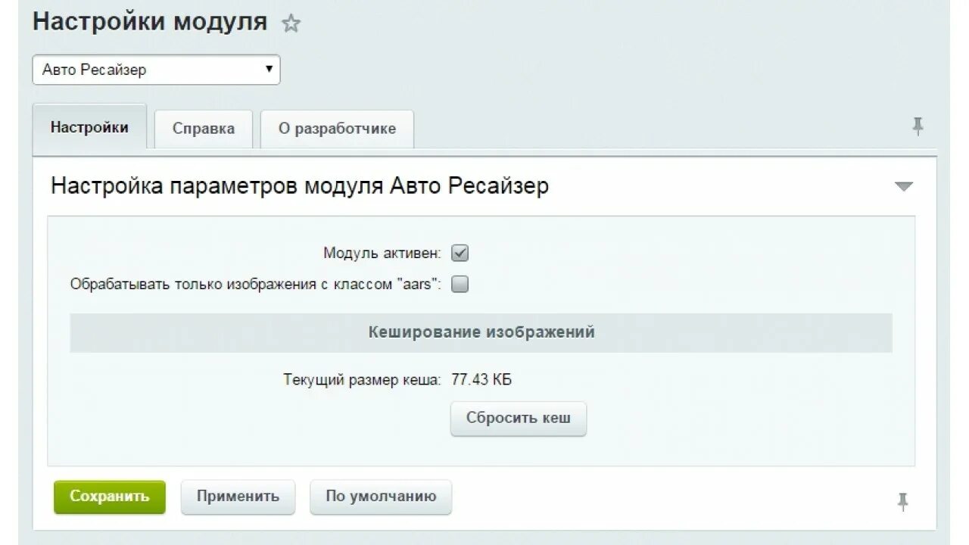The height and width of the screenshot is (545, 969).
Task: Open the О разработчике tab
Action: coord(337,129)
